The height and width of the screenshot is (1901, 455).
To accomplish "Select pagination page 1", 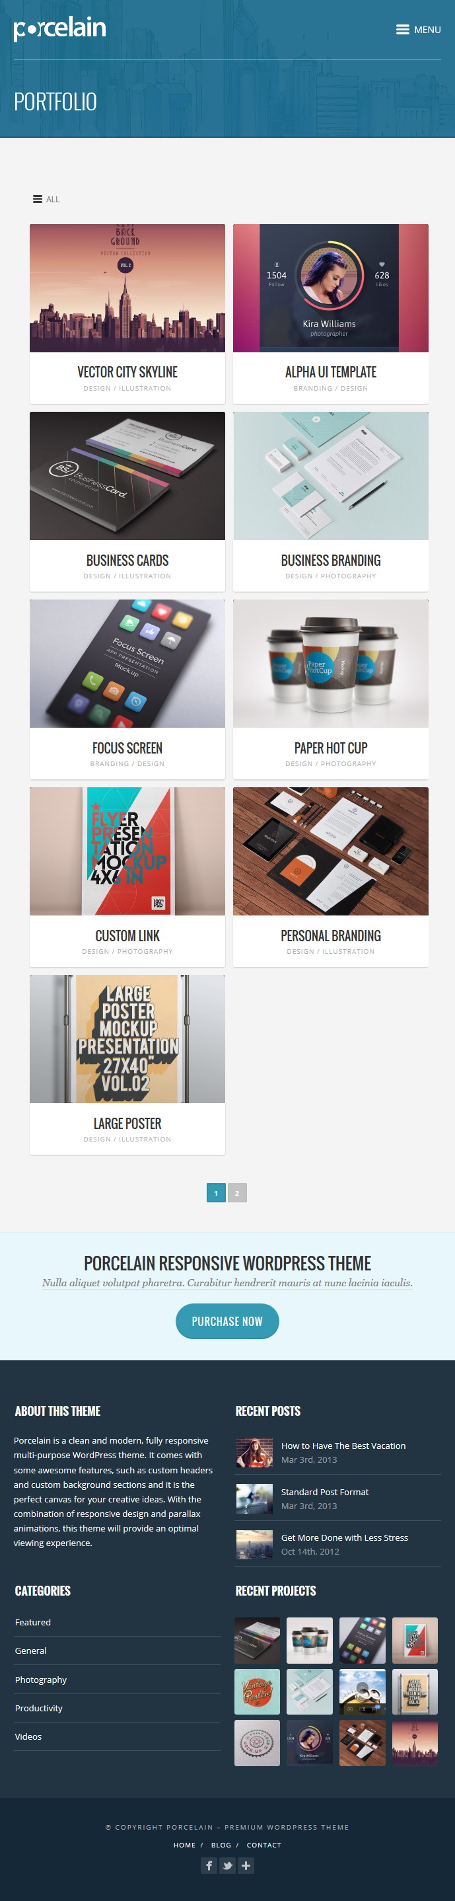I will pyautogui.click(x=216, y=1192).
